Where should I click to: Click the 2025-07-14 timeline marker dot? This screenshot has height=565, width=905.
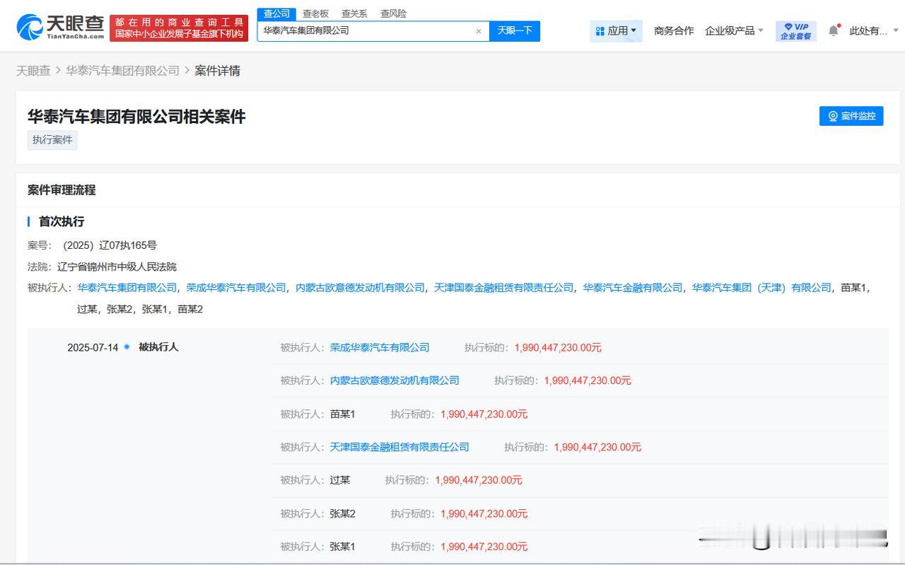pos(127,347)
